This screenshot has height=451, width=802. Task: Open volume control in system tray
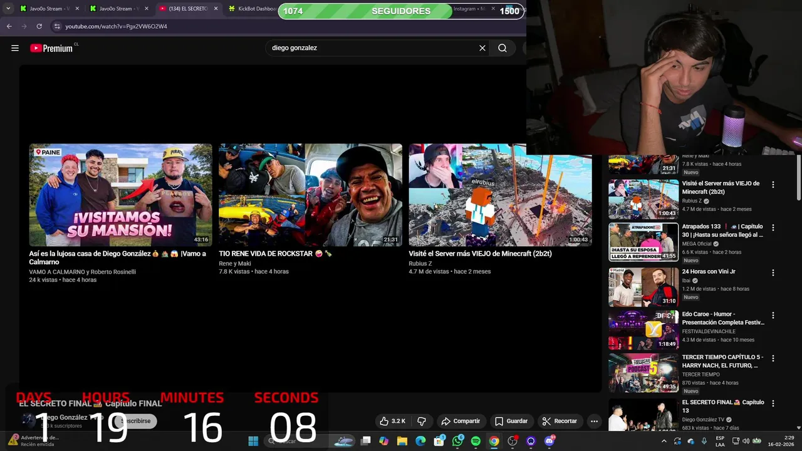click(746, 441)
